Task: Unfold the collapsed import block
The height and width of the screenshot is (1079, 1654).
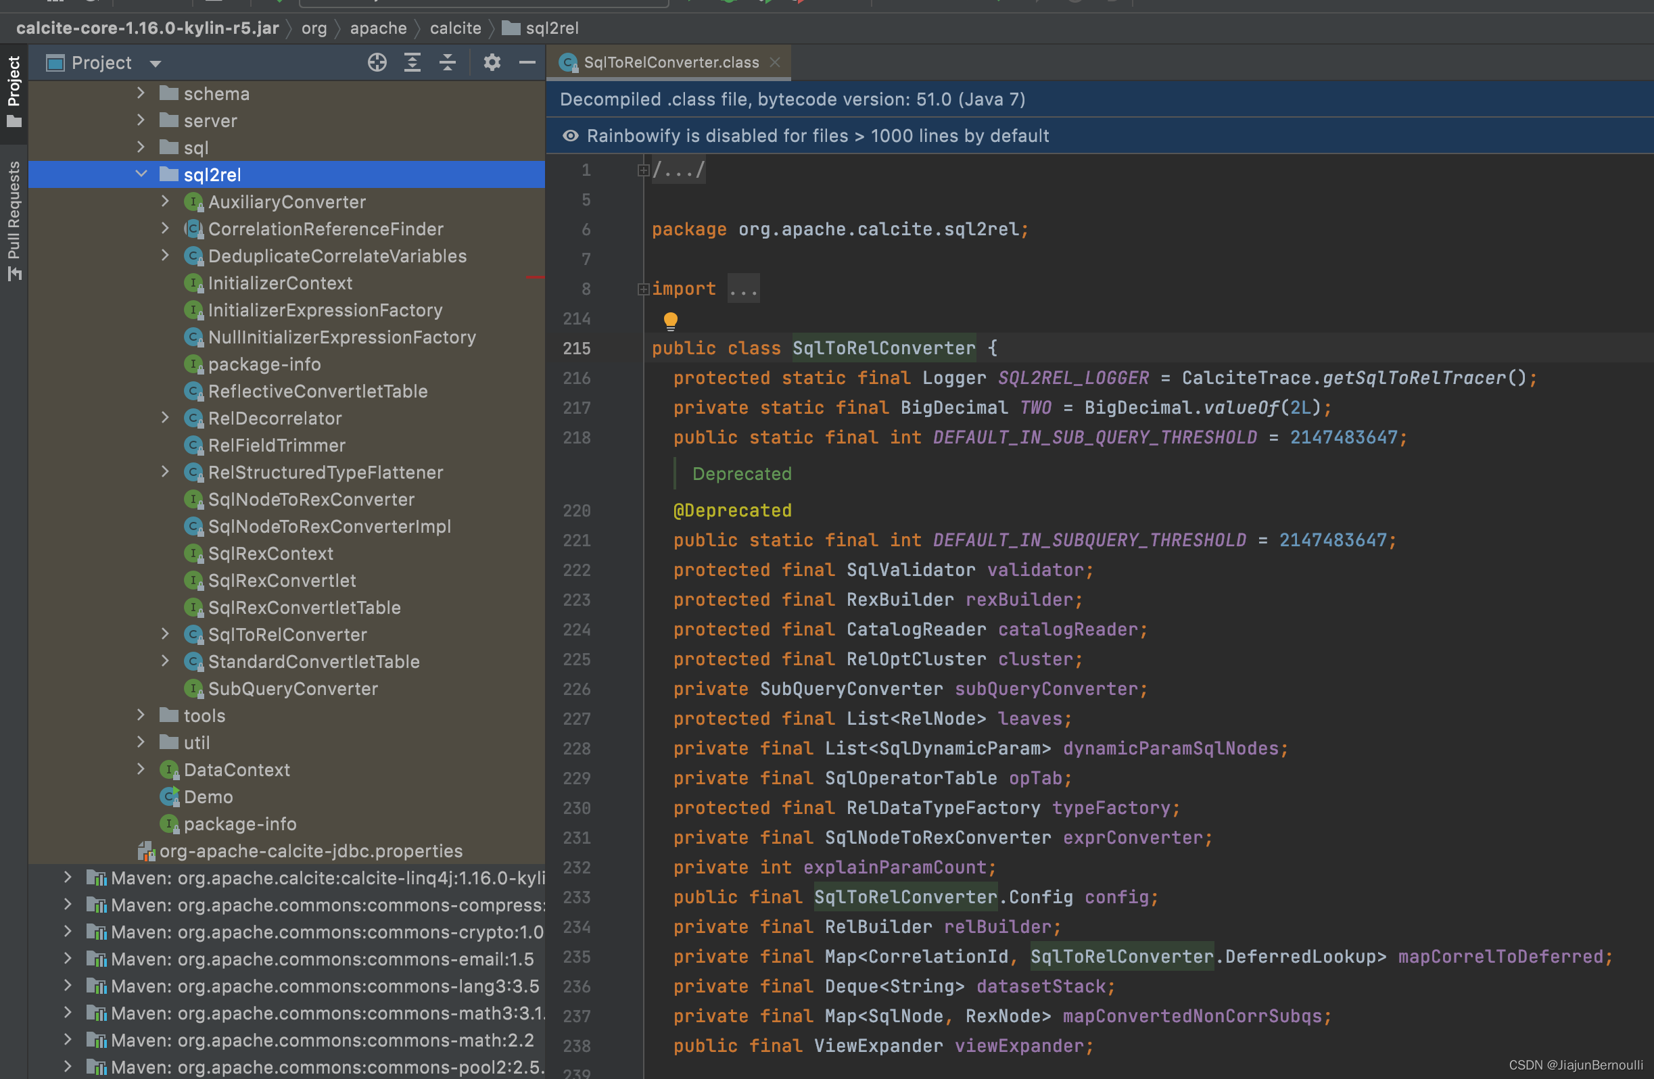Action: [x=643, y=289]
